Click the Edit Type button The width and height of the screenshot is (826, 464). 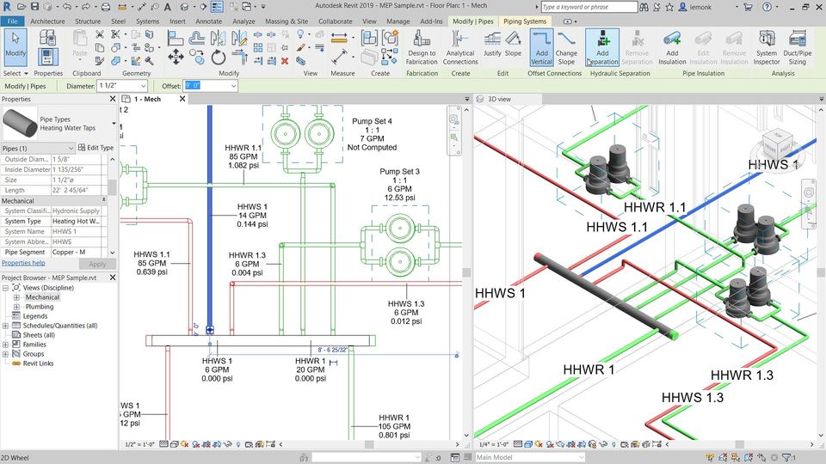click(96, 148)
